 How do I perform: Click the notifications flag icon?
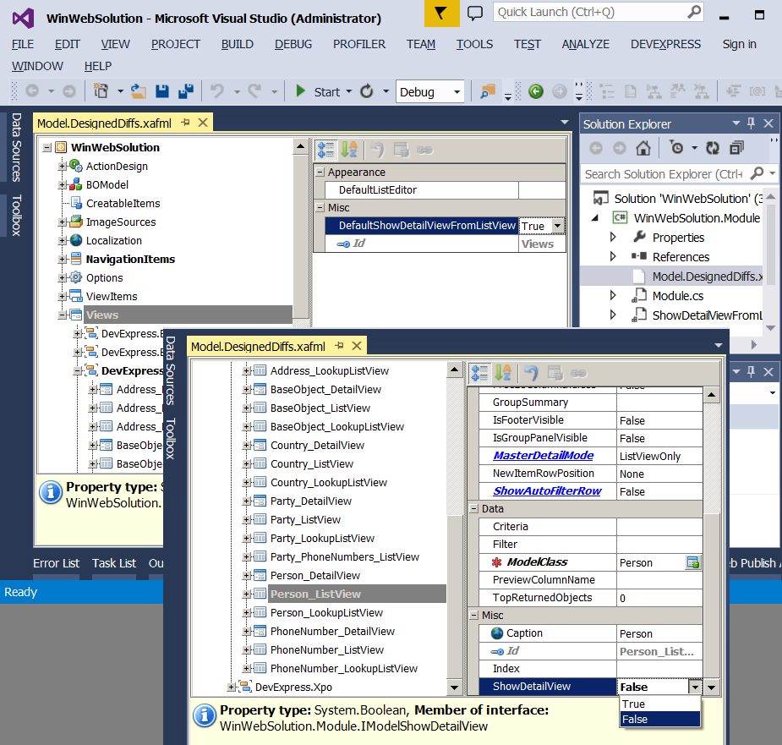click(x=441, y=13)
